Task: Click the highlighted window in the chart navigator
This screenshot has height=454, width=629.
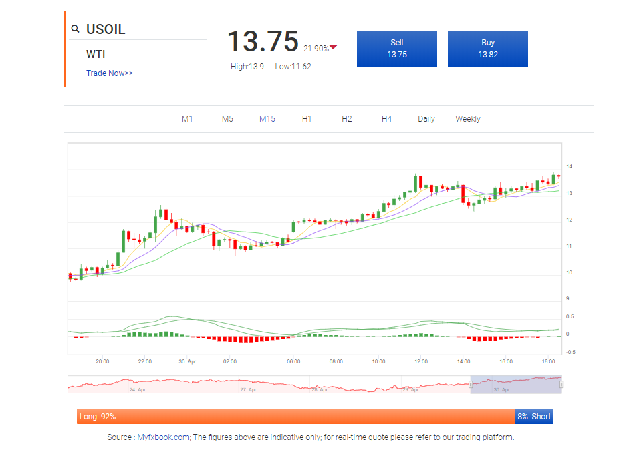Action: (516, 385)
